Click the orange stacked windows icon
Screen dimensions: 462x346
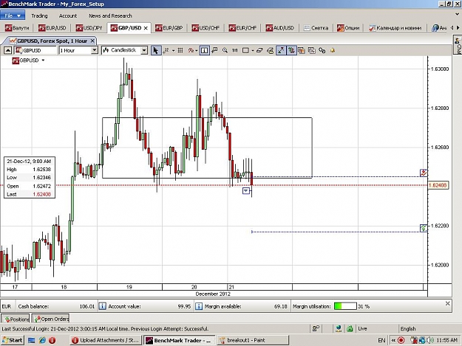(302, 51)
